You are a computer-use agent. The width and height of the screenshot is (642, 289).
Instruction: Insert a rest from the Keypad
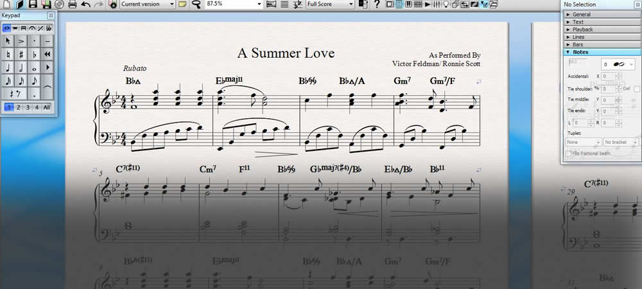(x=15, y=94)
